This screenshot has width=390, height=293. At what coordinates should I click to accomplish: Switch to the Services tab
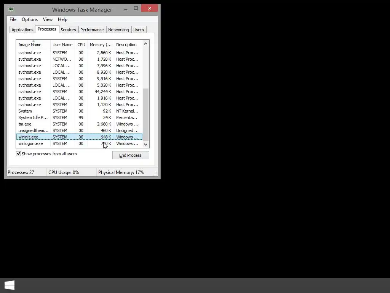pos(68,30)
